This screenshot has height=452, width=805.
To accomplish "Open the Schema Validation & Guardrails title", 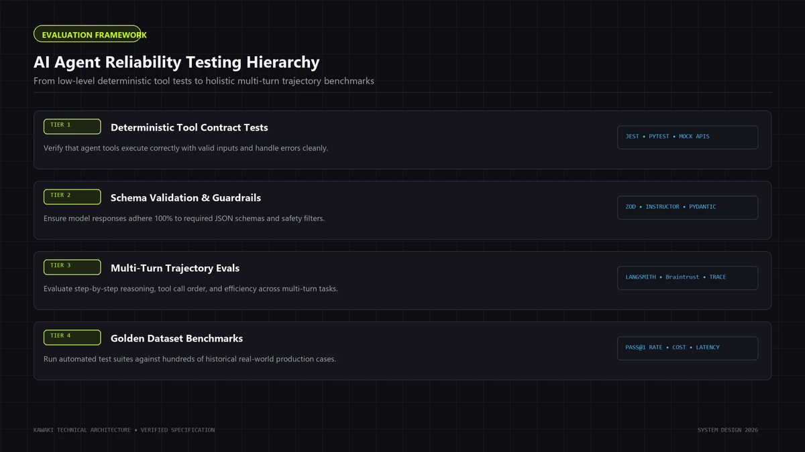I will coord(186,198).
